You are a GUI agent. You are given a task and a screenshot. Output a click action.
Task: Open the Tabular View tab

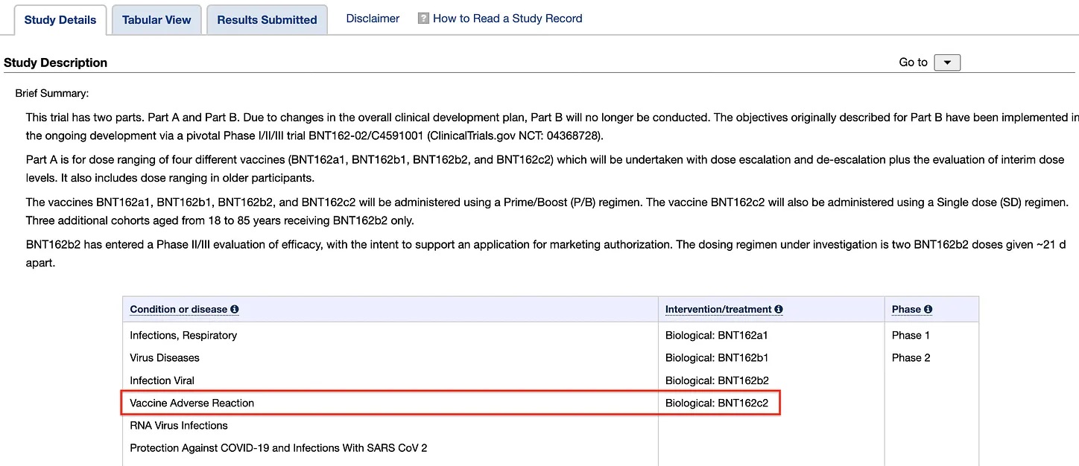pyautogui.click(x=156, y=20)
